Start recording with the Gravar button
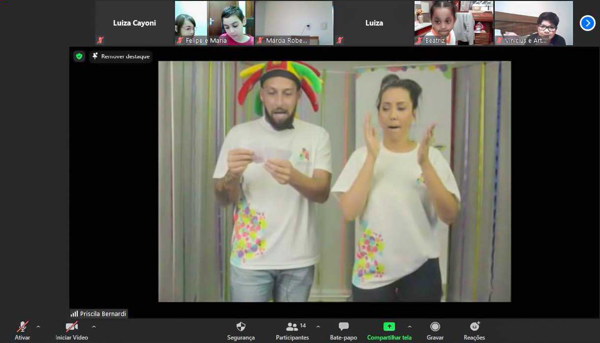600x343 pixels. (x=435, y=330)
